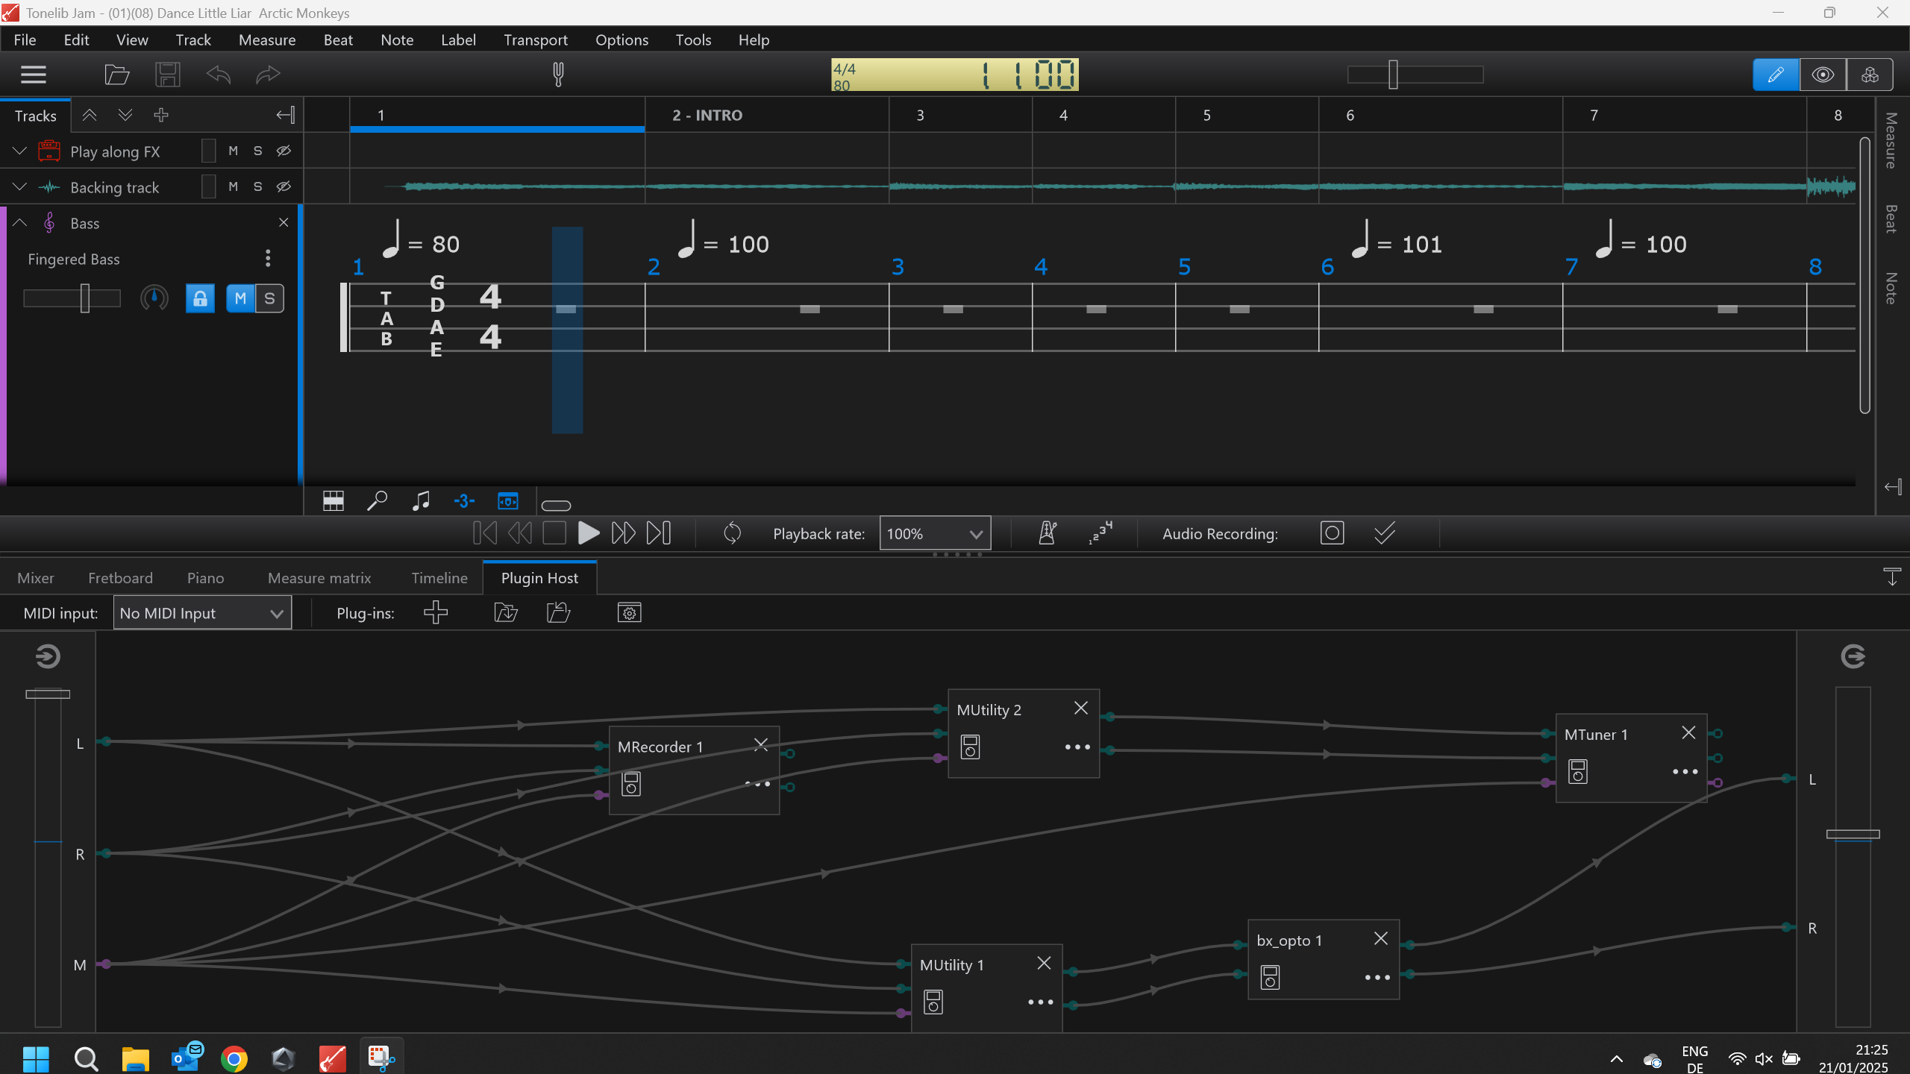Toggle the Bass track lock button
The width and height of the screenshot is (1910, 1074).
coord(200,299)
